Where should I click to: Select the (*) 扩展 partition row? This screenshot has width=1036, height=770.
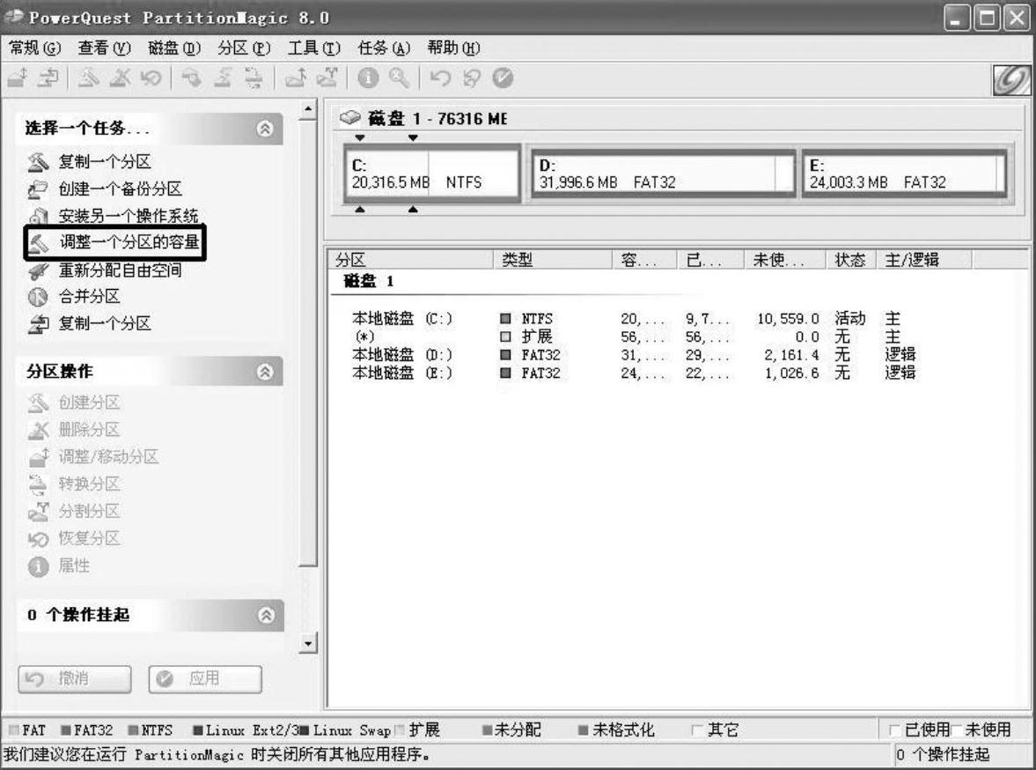[634, 337]
